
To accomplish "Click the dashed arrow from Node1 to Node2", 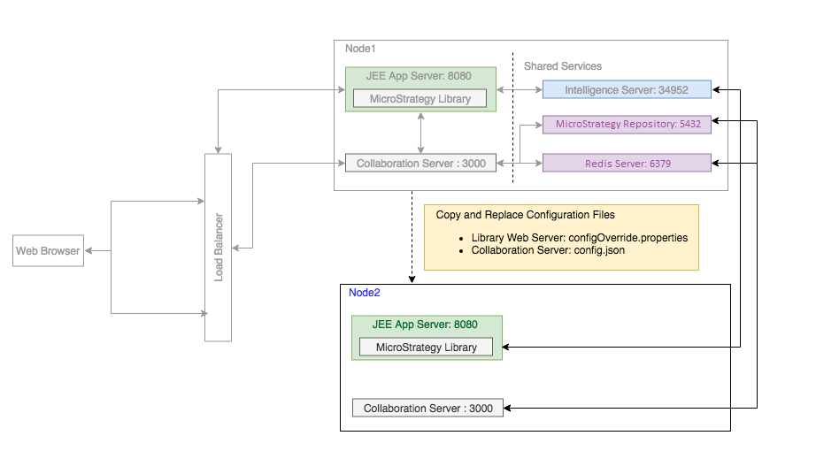I will click(412, 237).
